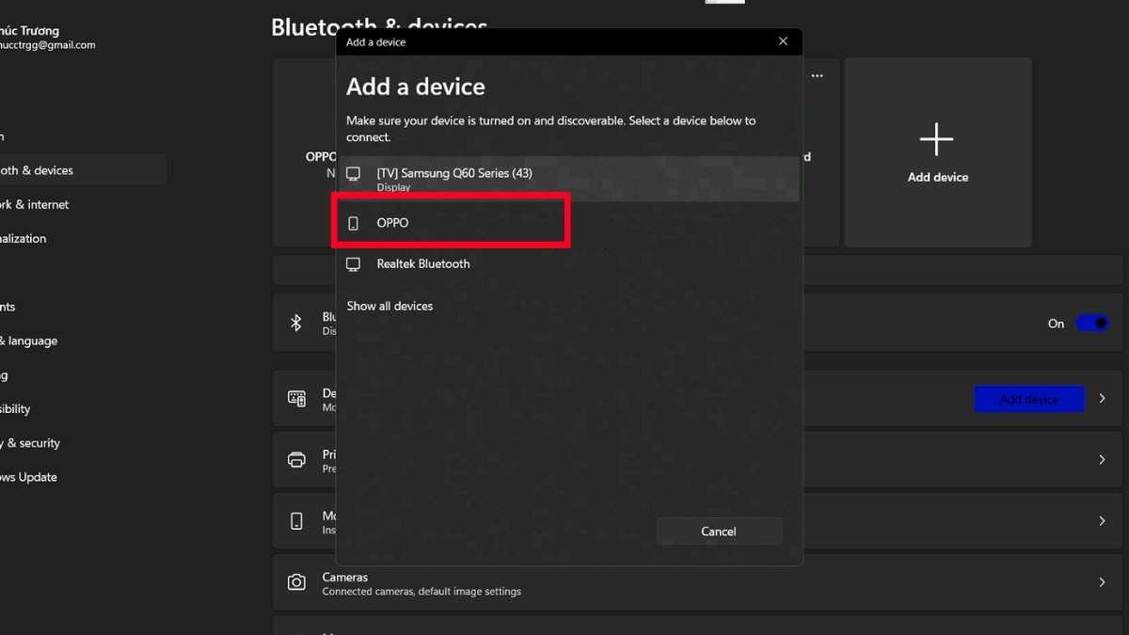Choose Realtek Bluetooth from the device list

pos(568,264)
